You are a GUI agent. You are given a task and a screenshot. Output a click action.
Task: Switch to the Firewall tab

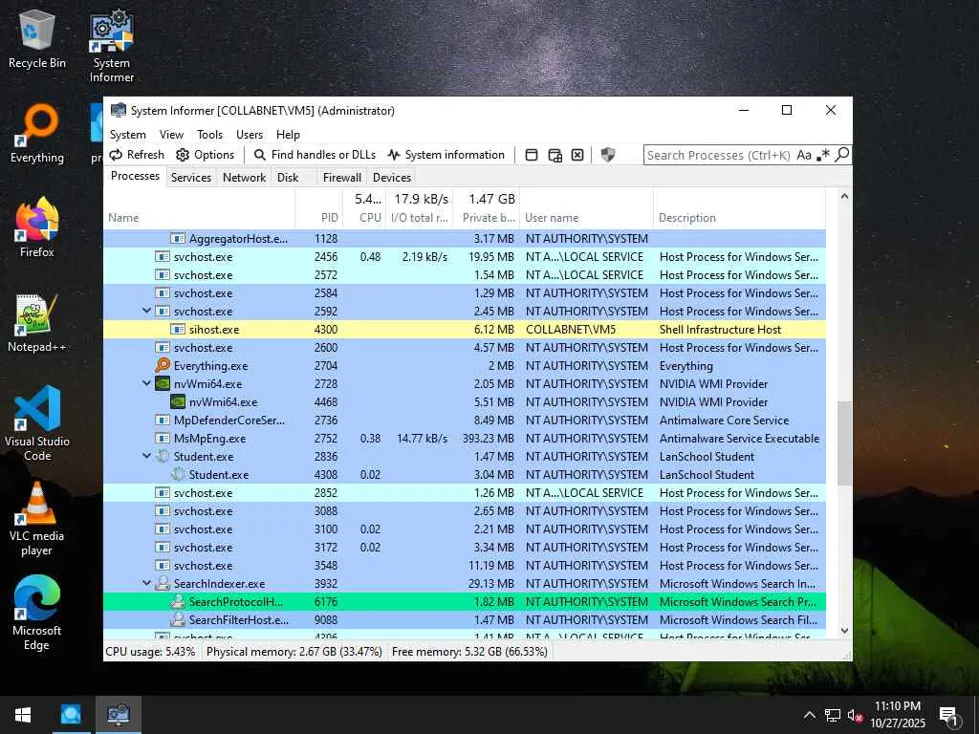[342, 177]
